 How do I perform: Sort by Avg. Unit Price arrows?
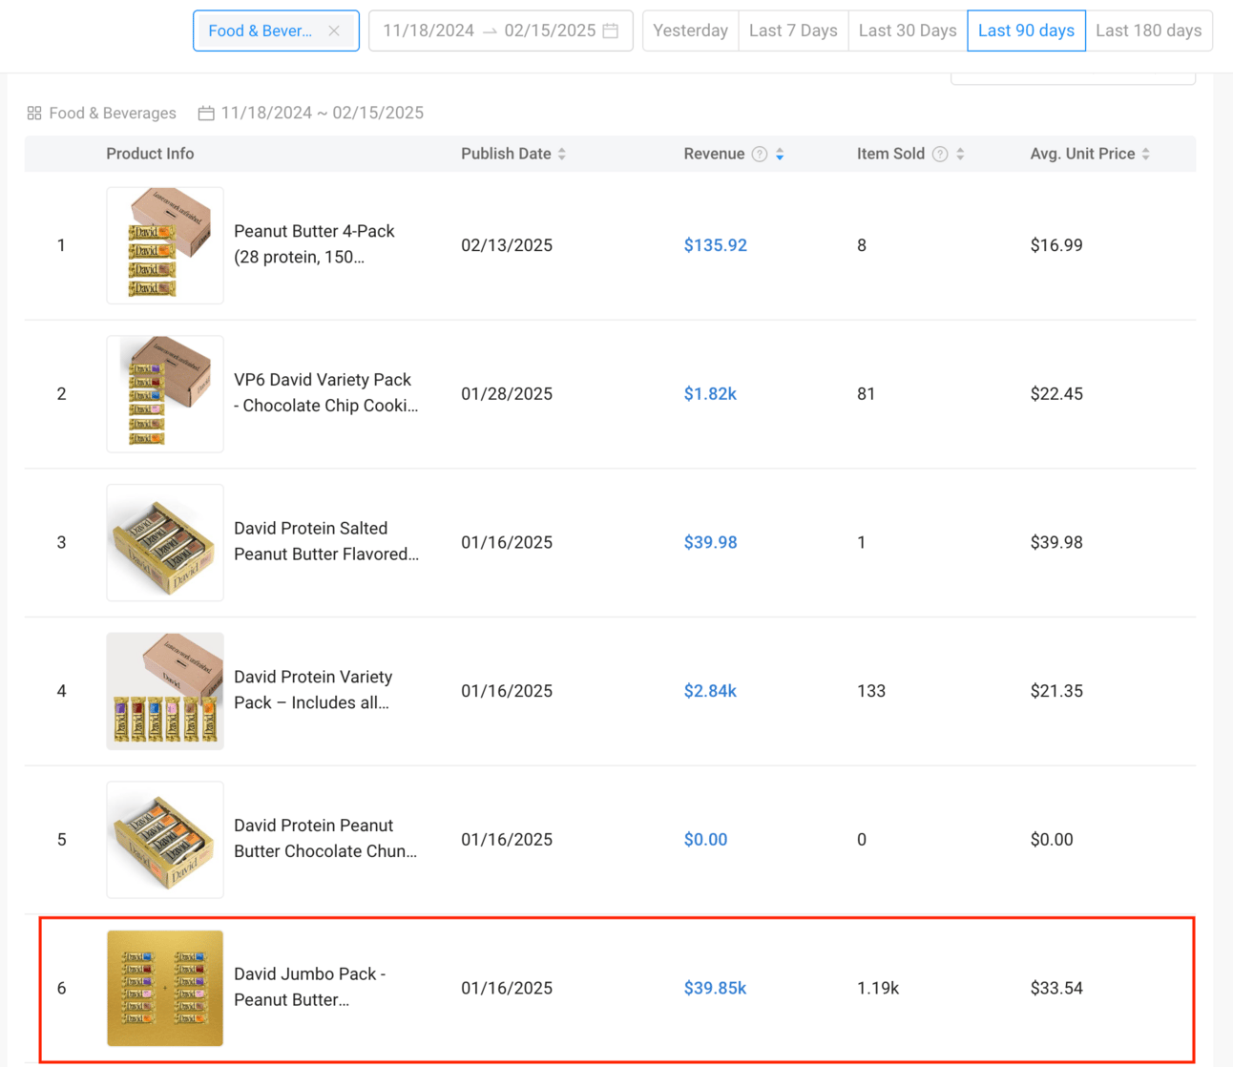click(x=1146, y=154)
